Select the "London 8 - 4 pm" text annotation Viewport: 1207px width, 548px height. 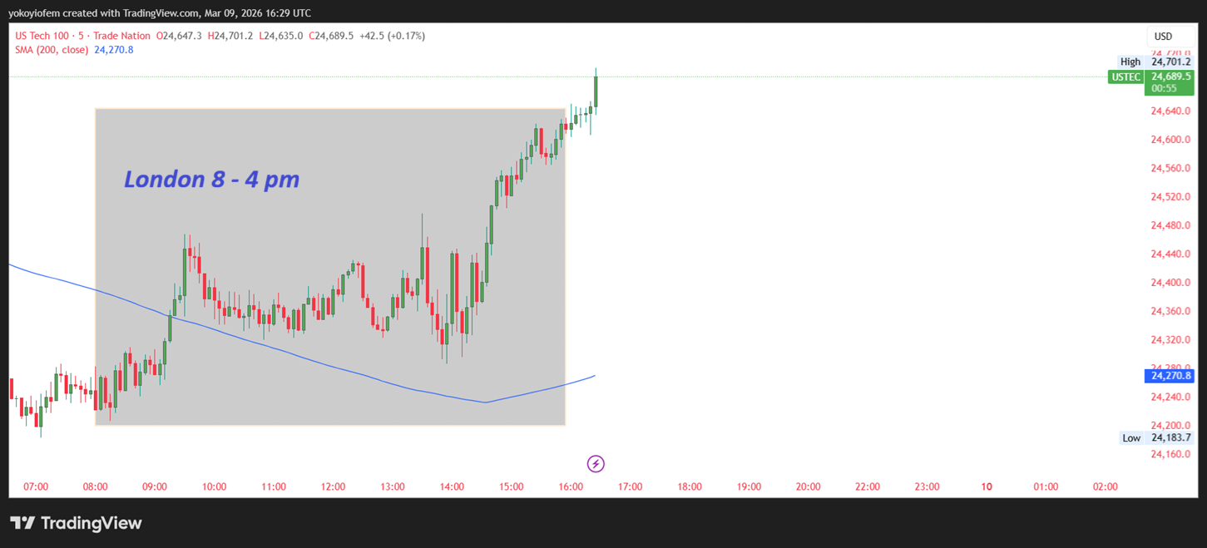[211, 179]
